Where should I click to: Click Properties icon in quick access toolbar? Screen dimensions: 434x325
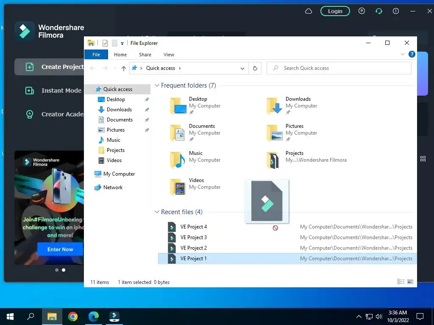tap(105, 43)
